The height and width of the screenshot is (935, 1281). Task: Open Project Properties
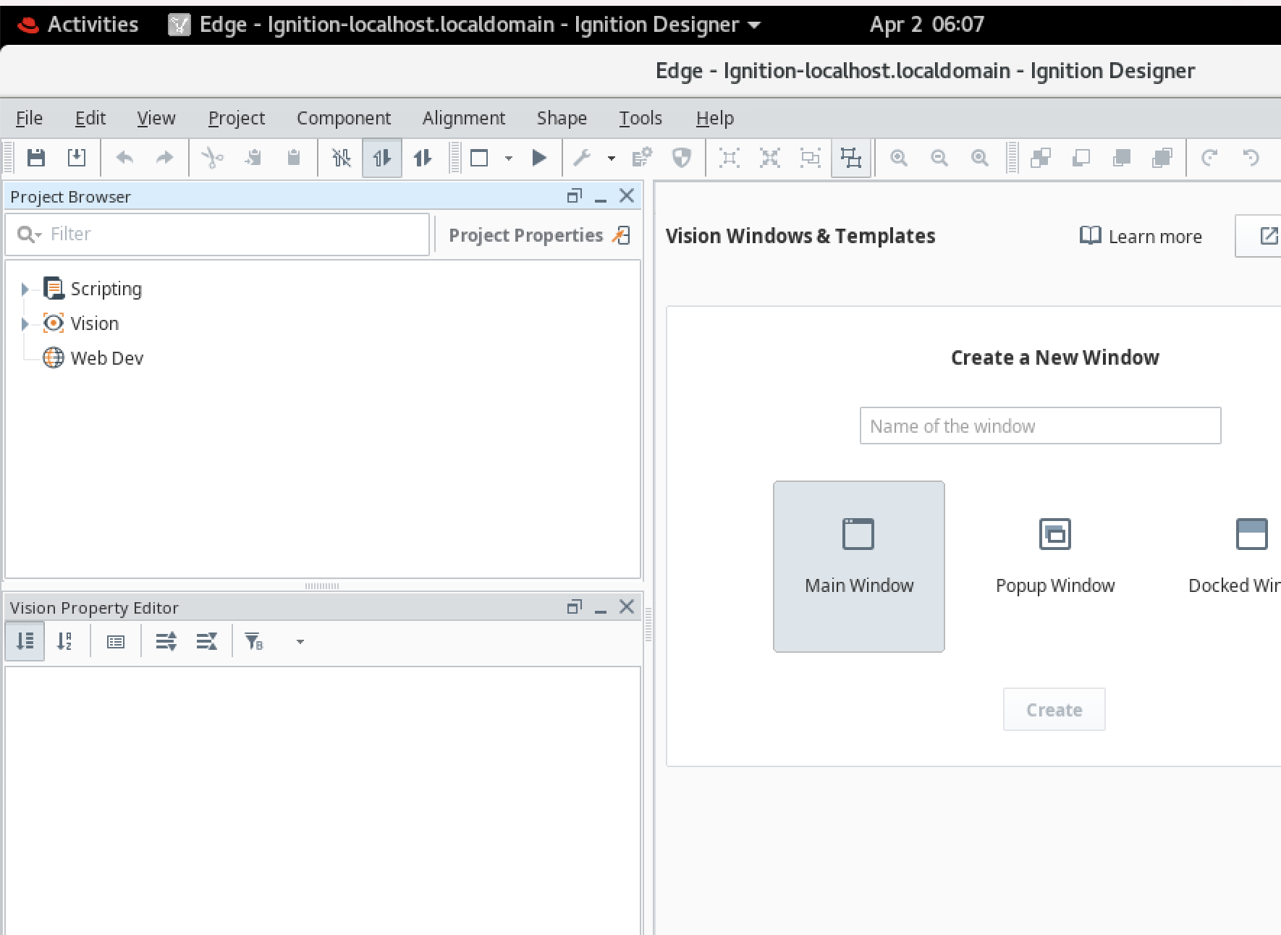pos(538,235)
